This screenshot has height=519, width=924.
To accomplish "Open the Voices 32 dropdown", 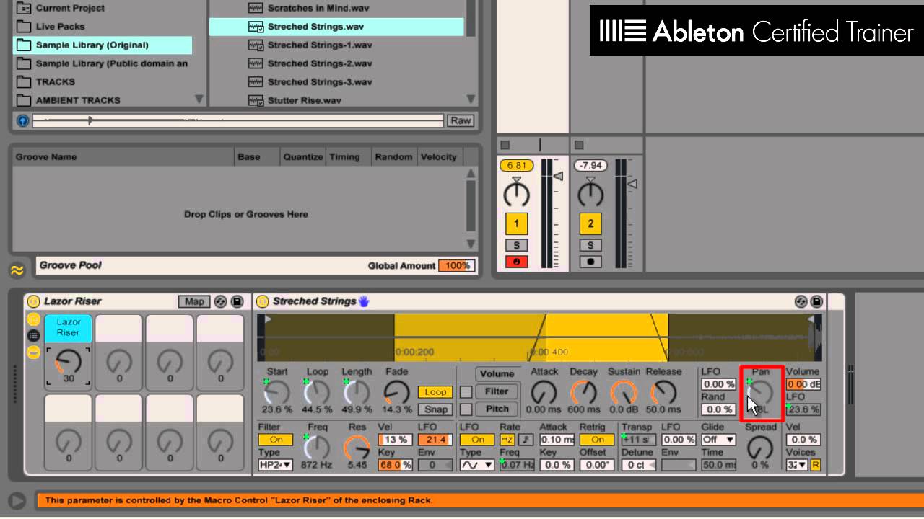I will click(797, 465).
